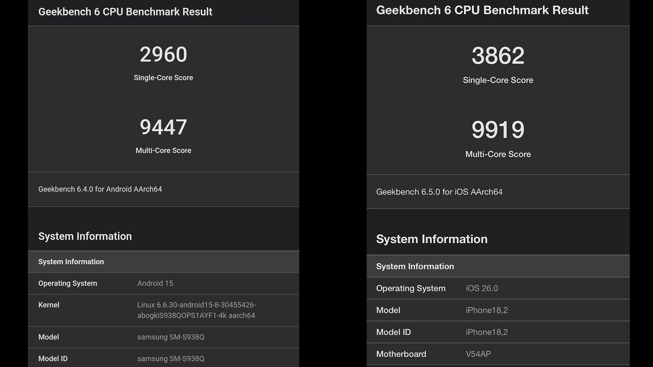Click left Geekbench 6 CPU Benchmark Result title
This screenshot has width=653, height=367.
[125, 12]
